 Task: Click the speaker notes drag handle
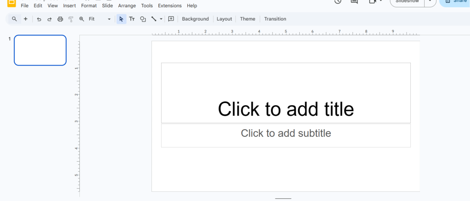pos(283,198)
